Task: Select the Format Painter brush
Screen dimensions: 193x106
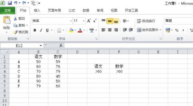Action: pyautogui.click(x=21, y=32)
